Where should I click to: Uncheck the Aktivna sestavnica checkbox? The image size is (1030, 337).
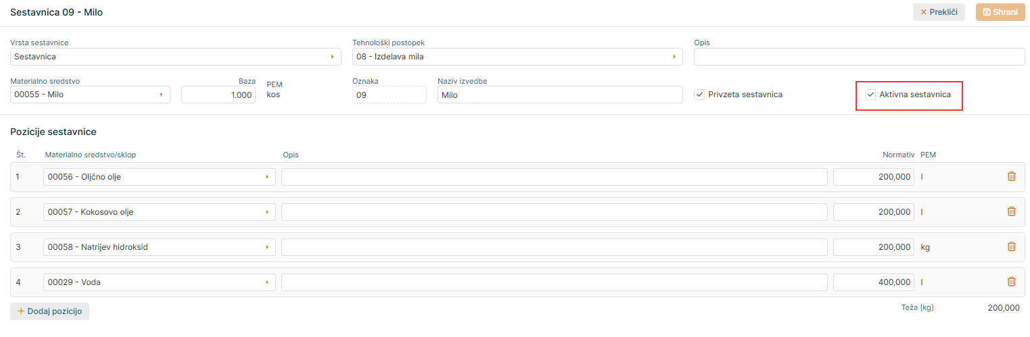tap(870, 95)
